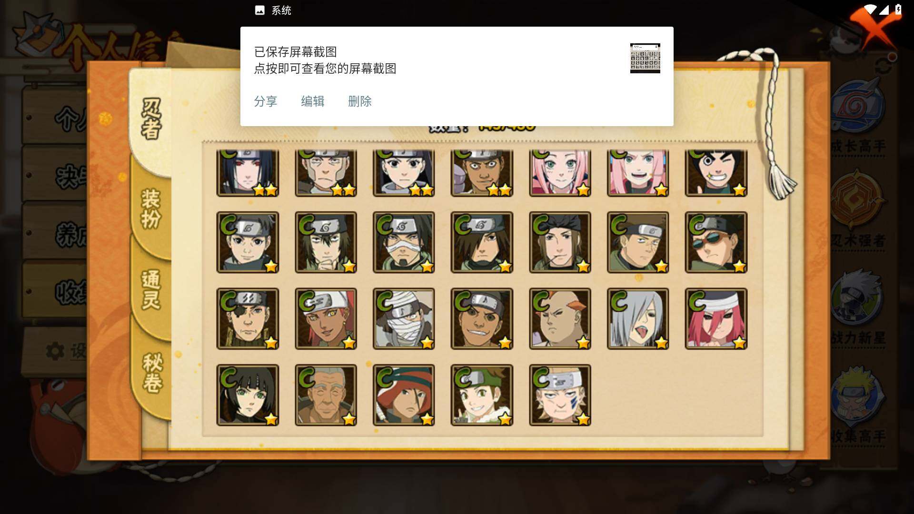Image resolution: width=914 pixels, height=514 pixels.
Task: Select the silver-haired tongue-out ninja portrait
Action: click(638, 319)
